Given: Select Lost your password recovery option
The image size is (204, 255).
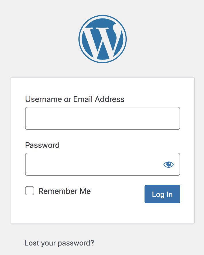Looking at the screenshot, I should pyautogui.click(x=59, y=243).
